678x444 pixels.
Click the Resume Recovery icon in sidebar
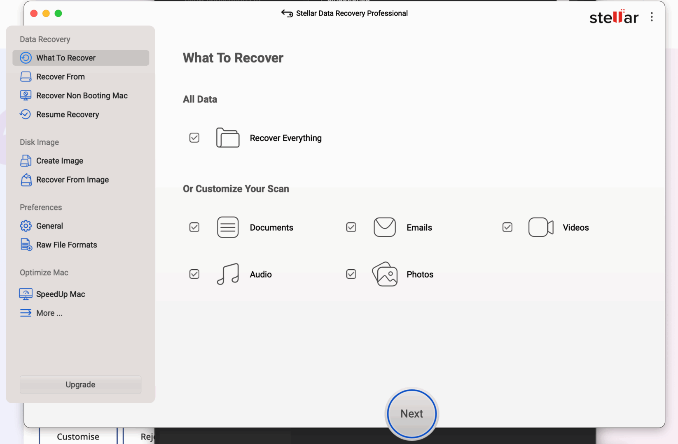(26, 114)
